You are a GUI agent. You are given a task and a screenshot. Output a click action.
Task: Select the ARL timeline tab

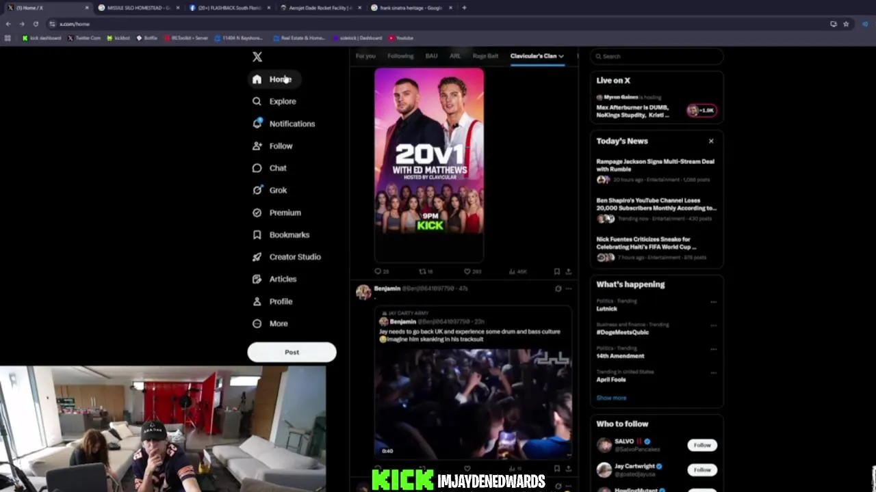tap(455, 56)
